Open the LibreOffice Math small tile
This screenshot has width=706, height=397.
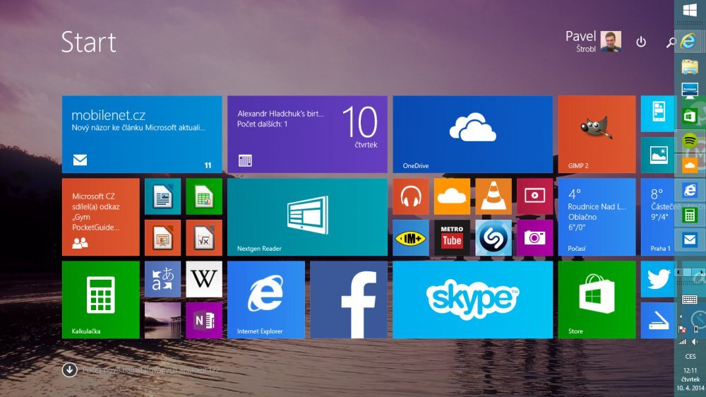(x=204, y=237)
